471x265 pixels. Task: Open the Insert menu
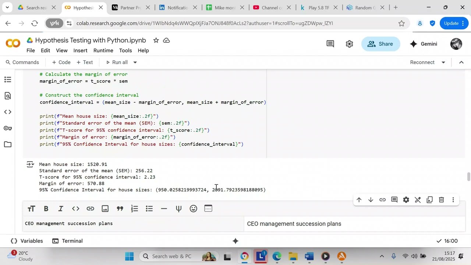coord(80,50)
